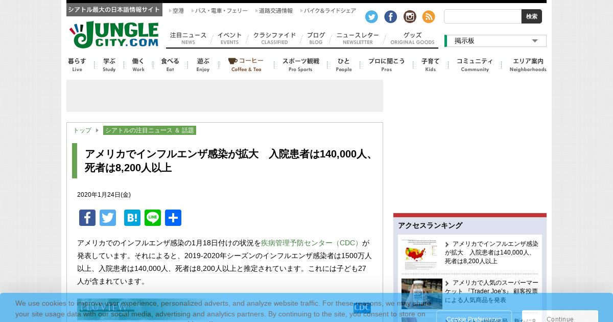Share article via LINE button
The width and height of the screenshot is (613, 322).
[153, 218]
